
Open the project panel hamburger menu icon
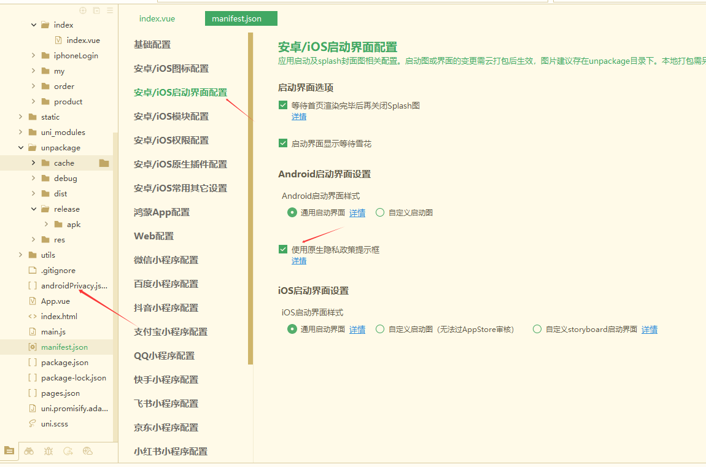click(110, 10)
